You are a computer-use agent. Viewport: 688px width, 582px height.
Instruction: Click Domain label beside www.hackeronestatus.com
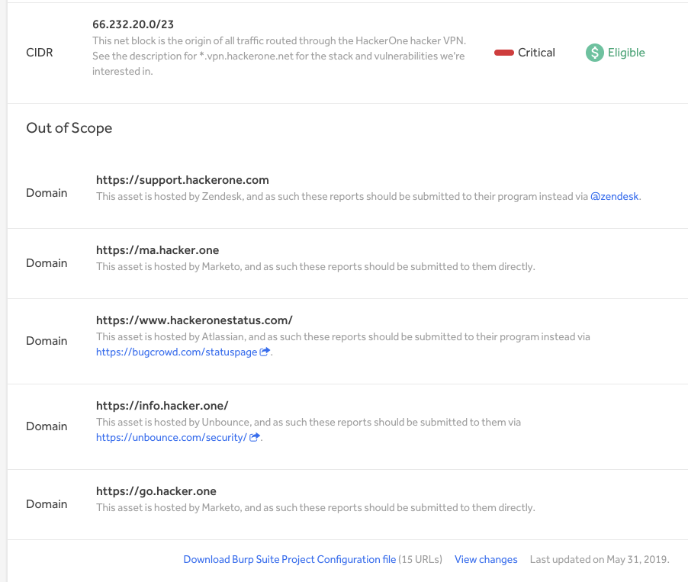(x=47, y=341)
